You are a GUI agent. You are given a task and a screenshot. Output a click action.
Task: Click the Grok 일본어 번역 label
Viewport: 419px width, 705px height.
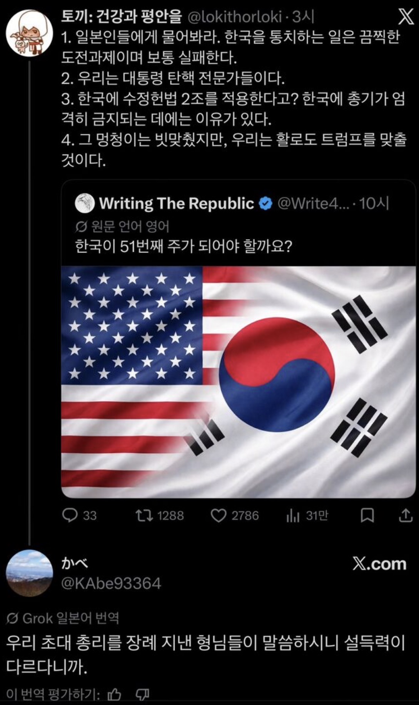[x=63, y=618]
